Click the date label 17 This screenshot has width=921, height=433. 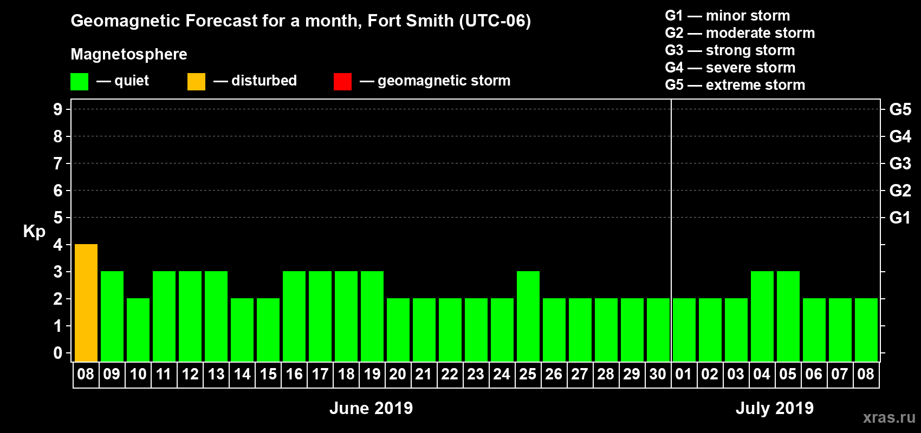coord(320,374)
